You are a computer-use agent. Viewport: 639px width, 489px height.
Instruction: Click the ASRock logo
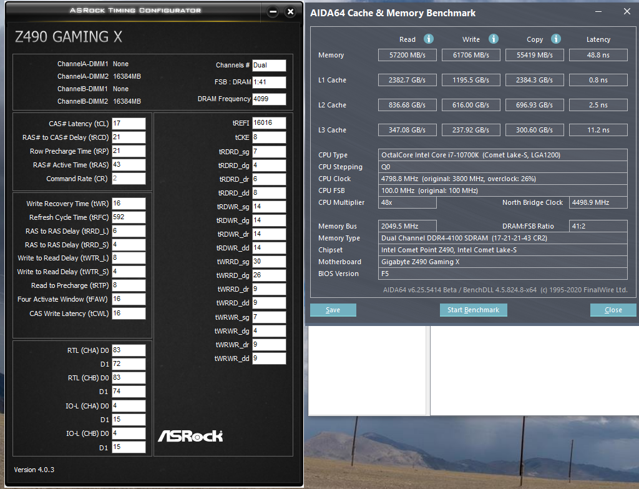pyautogui.click(x=190, y=436)
